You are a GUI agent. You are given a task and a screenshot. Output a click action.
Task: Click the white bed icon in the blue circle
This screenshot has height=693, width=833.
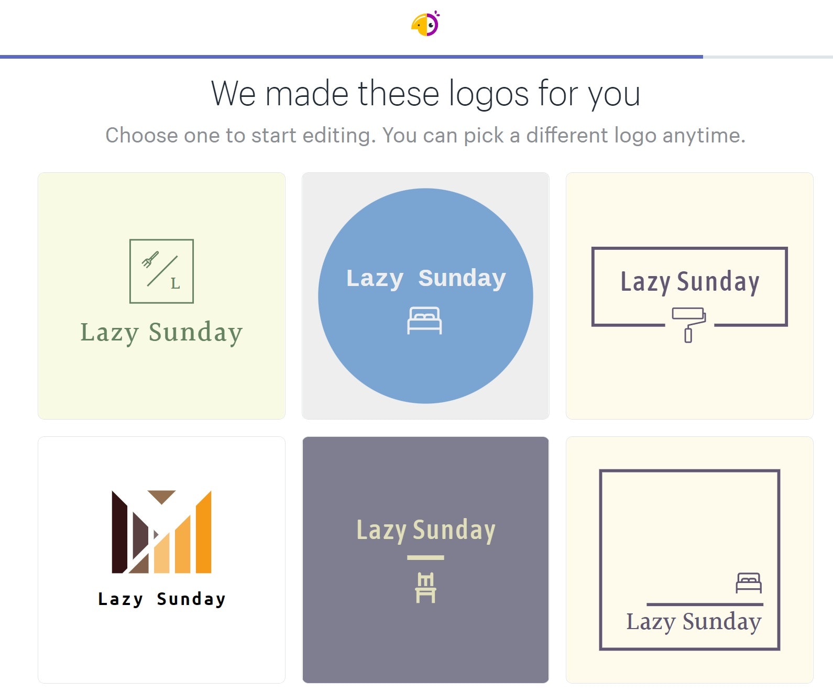425,320
